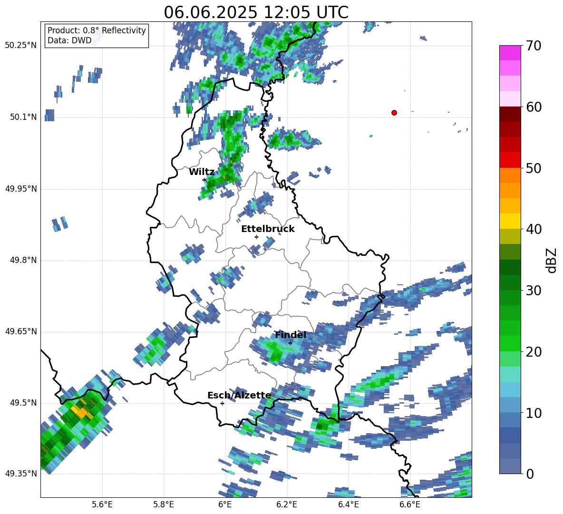
Task: Click the 5.8°E longitude label
Action: point(164,504)
